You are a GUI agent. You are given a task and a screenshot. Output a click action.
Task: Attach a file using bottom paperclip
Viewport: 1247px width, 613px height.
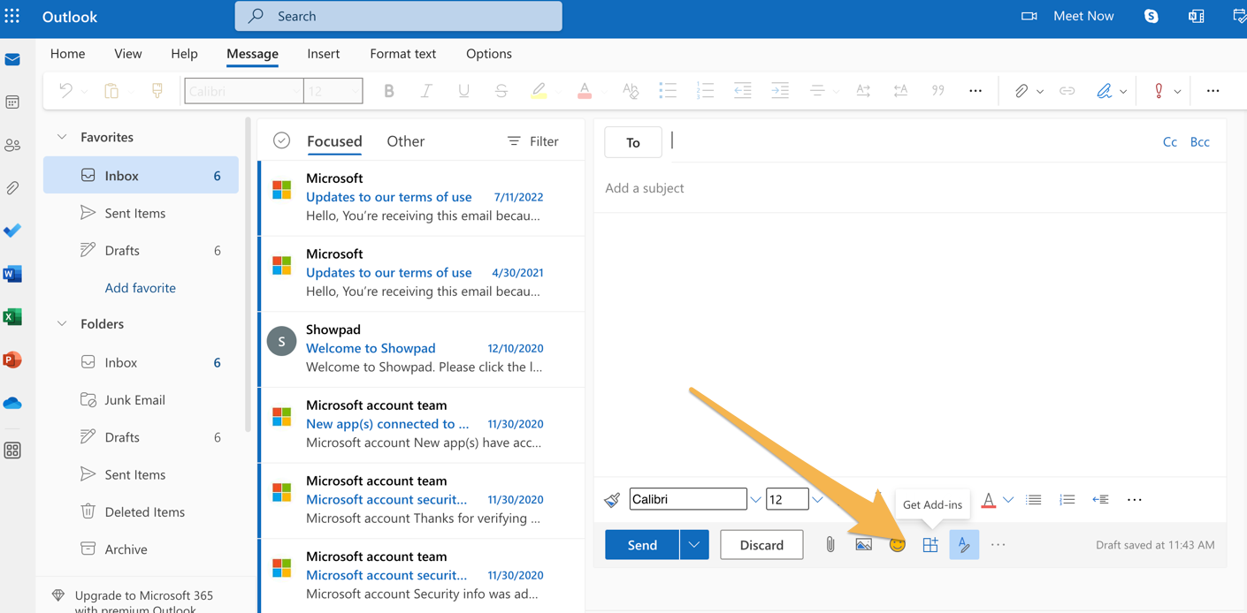point(830,545)
